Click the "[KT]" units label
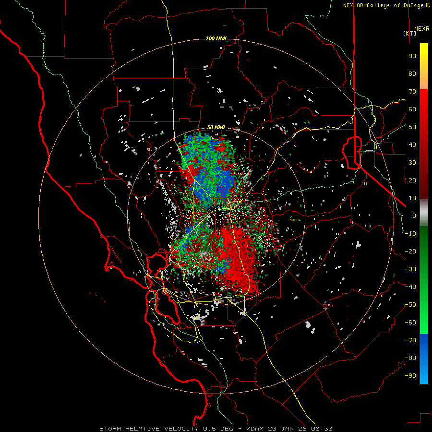 click(410, 33)
